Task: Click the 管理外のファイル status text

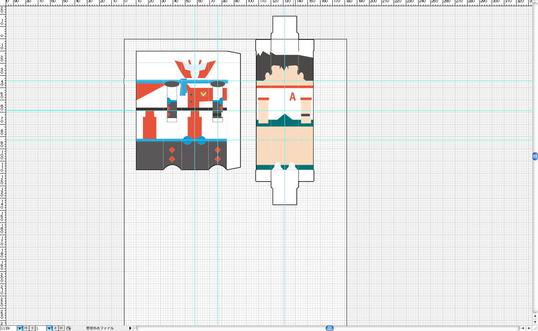Action: (100, 328)
